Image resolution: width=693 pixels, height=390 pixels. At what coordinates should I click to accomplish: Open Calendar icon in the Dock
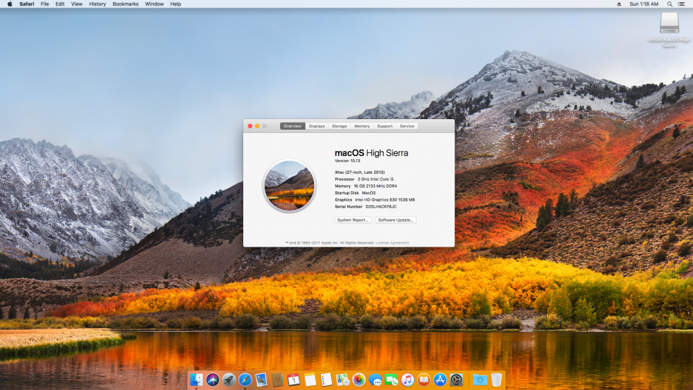[294, 380]
